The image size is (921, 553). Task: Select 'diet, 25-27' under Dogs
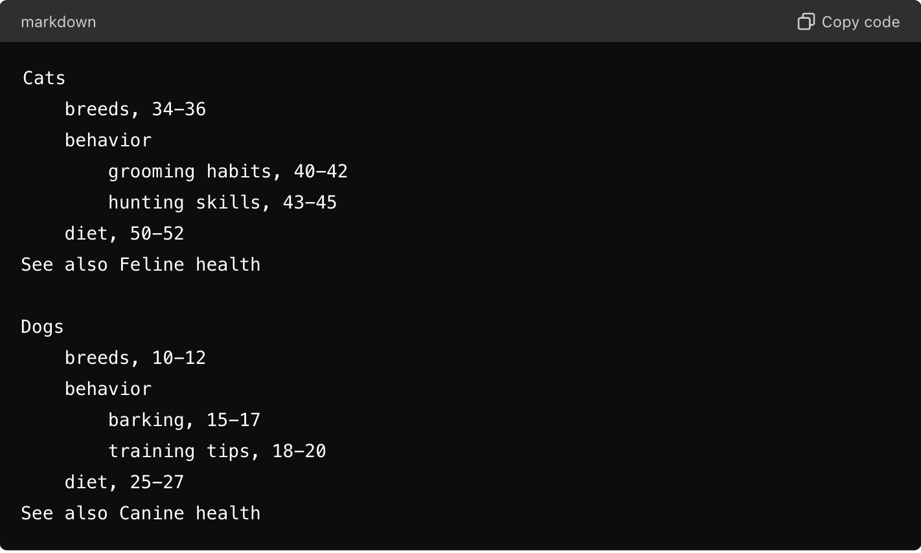click(x=124, y=482)
